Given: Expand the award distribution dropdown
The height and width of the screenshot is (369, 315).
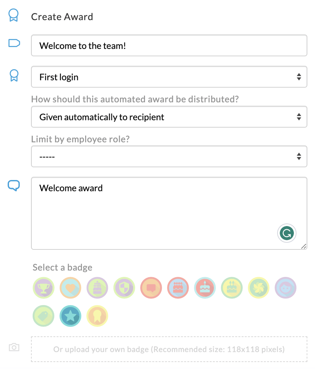Looking at the screenshot, I should (x=169, y=117).
